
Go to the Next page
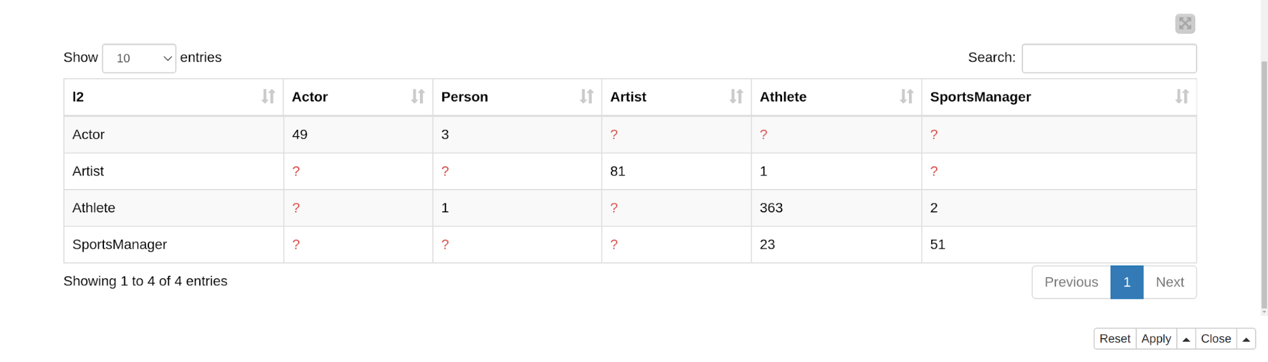coord(1170,282)
